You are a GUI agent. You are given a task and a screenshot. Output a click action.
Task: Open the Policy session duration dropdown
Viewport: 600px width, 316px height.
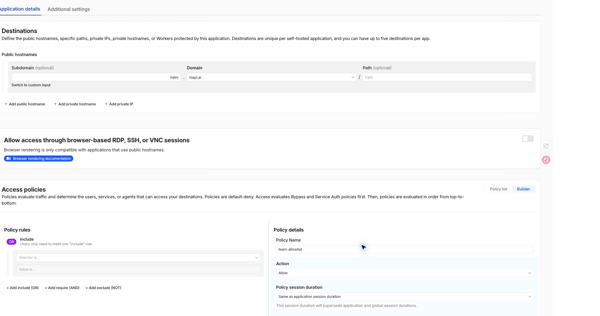point(404,297)
